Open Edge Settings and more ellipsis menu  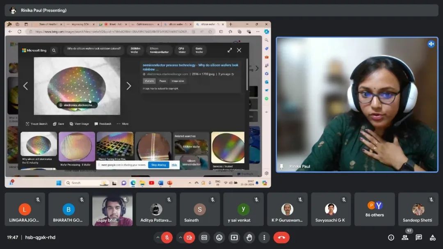[258, 32]
